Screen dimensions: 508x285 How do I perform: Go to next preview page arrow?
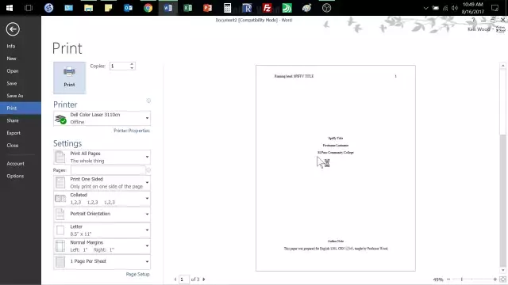204,279
